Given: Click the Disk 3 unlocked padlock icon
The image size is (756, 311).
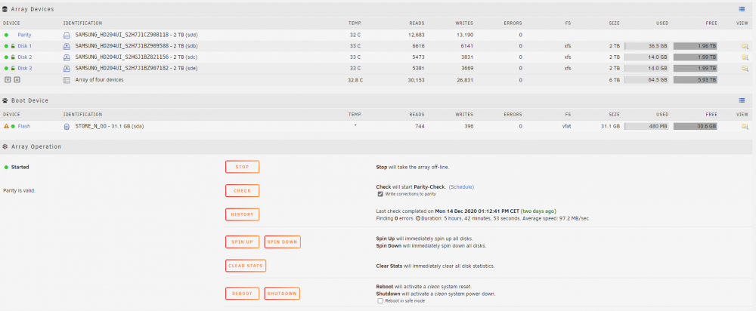Looking at the screenshot, I should pyautogui.click(x=13, y=69).
